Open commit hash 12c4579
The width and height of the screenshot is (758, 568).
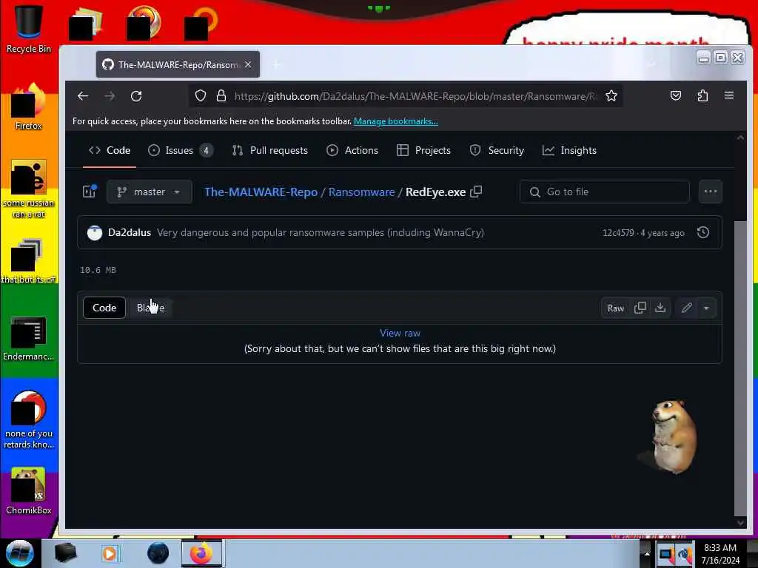click(618, 233)
